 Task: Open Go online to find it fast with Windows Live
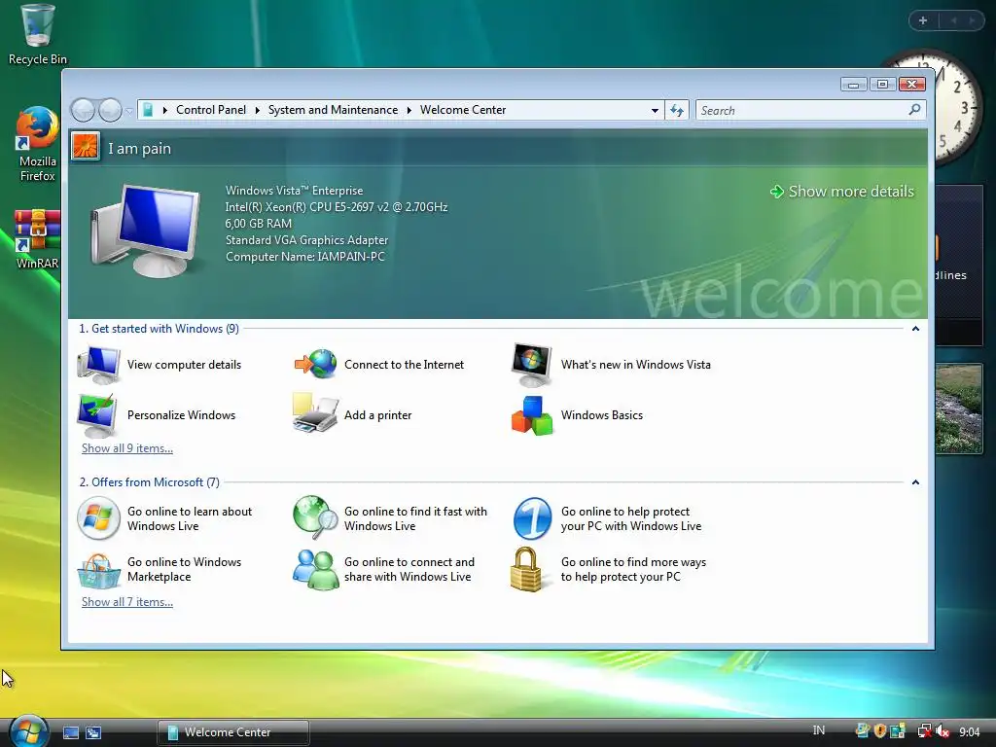coord(391,518)
